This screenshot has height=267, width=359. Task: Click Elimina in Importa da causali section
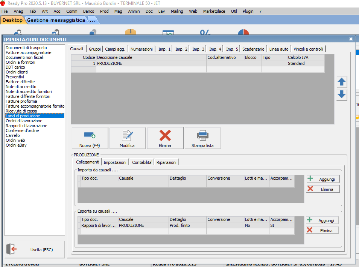[x=323, y=189]
